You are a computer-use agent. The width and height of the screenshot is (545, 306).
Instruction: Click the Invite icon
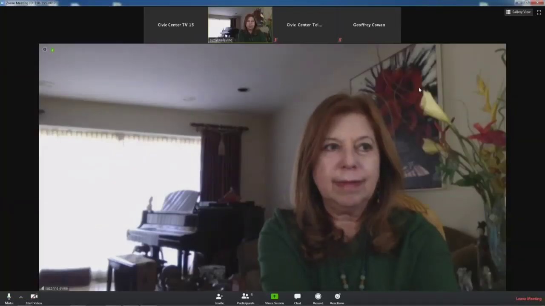pos(219,298)
